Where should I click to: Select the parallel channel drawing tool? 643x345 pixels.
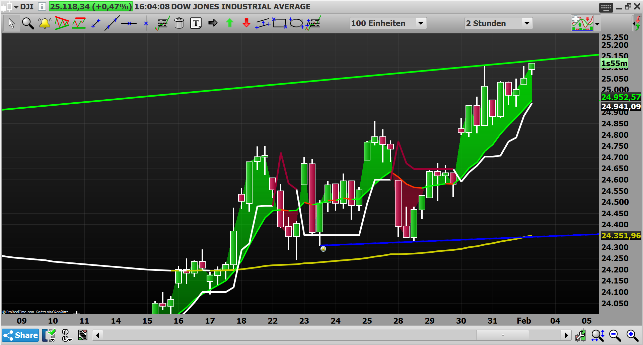pyautogui.click(x=263, y=24)
